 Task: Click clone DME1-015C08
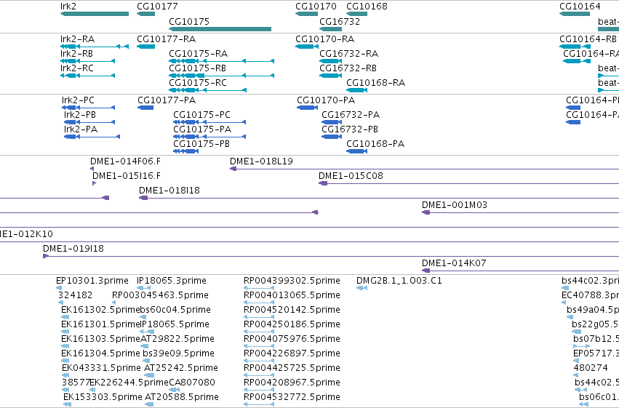pyautogui.click(x=469, y=183)
